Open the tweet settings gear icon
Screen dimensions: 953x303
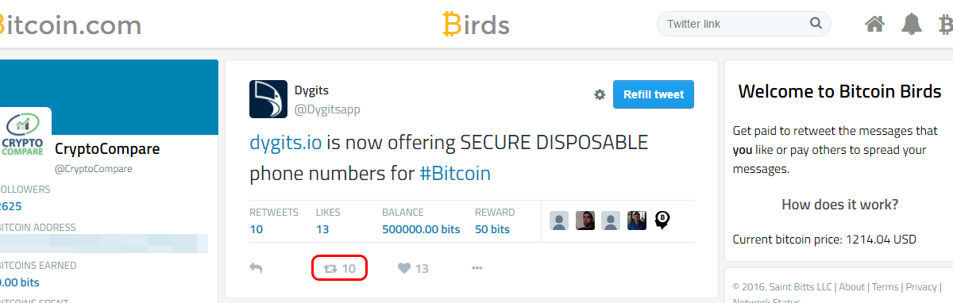(600, 94)
